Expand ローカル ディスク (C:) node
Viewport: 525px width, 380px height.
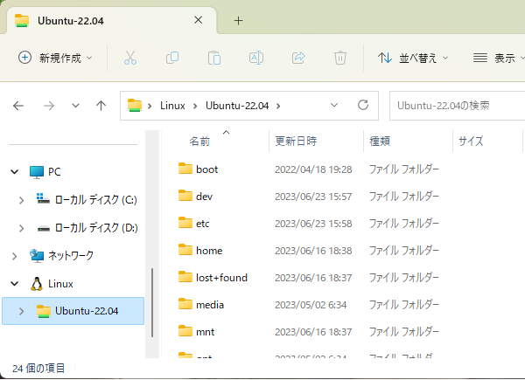(x=21, y=200)
